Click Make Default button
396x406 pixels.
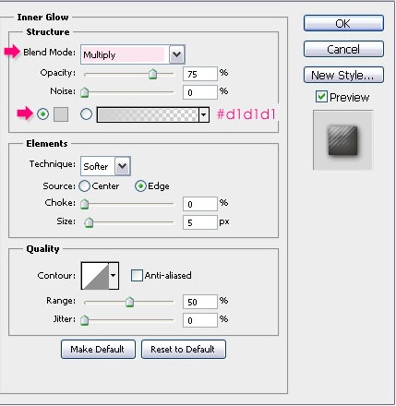tap(98, 349)
